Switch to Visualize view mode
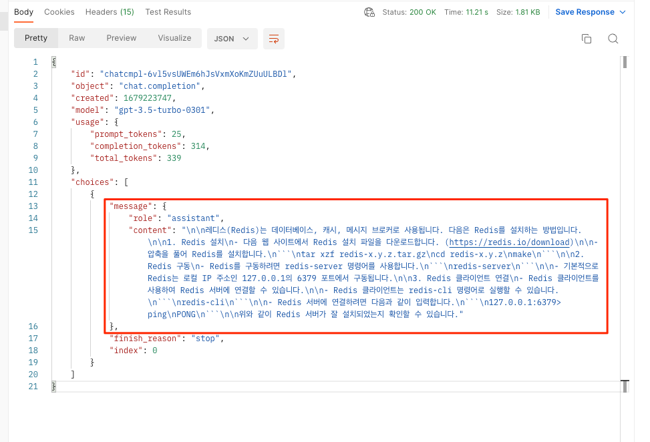Image resolution: width=650 pixels, height=442 pixels. coord(174,38)
